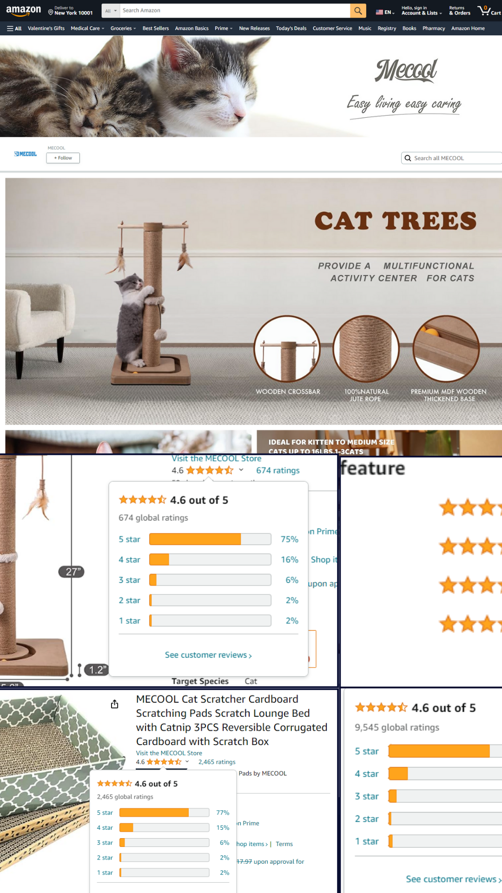
Task: Click the US flag language icon
Action: 379,13
